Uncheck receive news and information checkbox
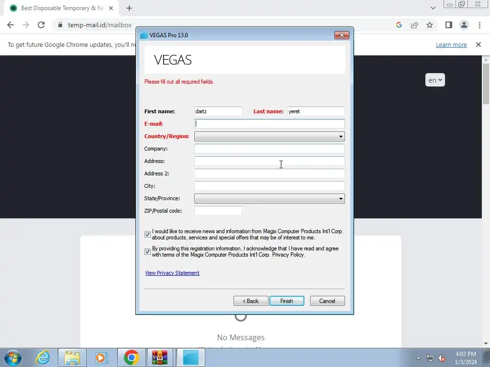Image resolution: width=490 pixels, height=367 pixels. coord(147,234)
